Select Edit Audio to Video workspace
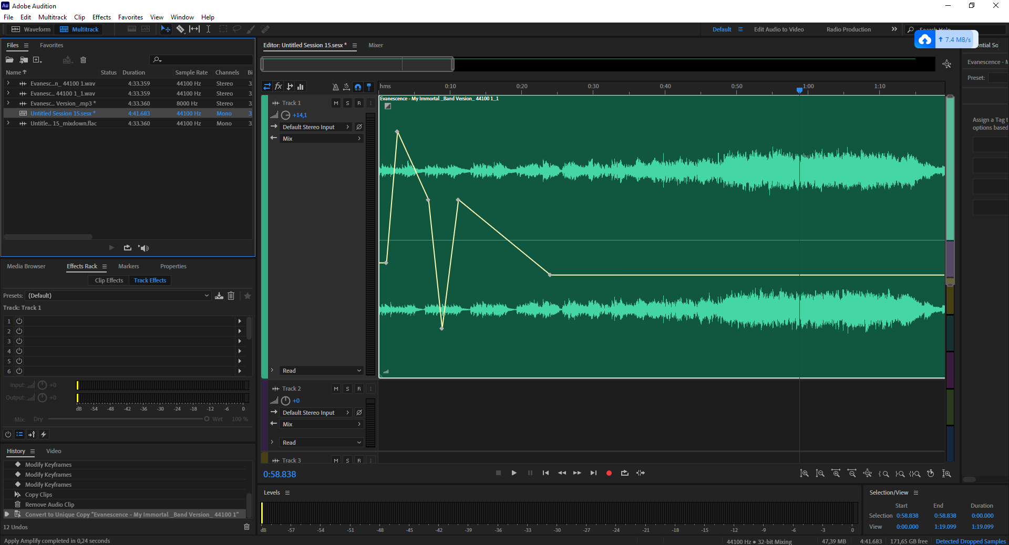Screen dimensions: 1009x545 pos(779,29)
